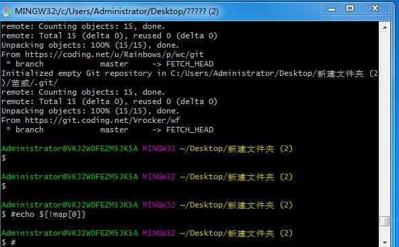Click the last prompt line '$ #'
The image size is (399, 247).
9,242
